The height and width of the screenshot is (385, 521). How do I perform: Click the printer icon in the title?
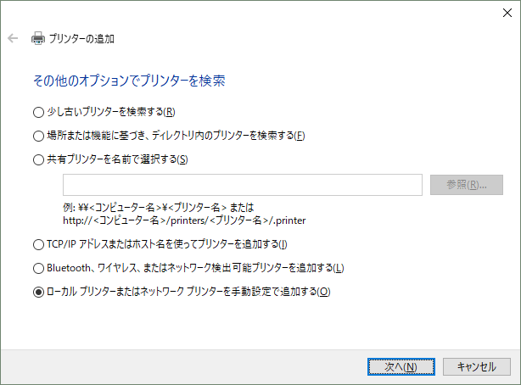(x=38, y=38)
